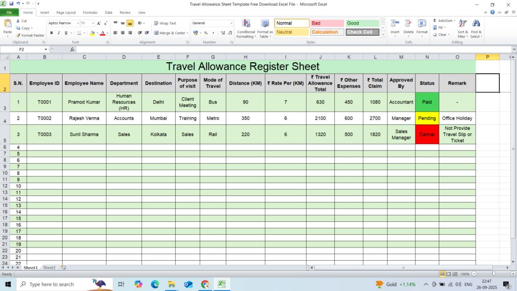Toggle Italic formatting
This screenshot has width=517, height=291.
pos(59,33)
